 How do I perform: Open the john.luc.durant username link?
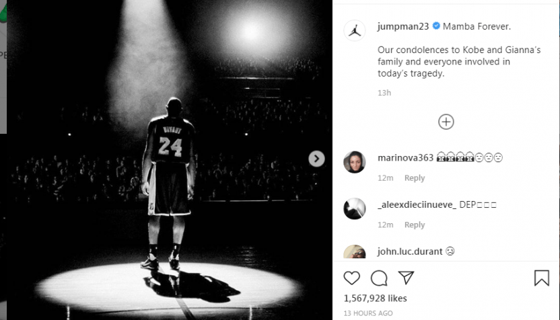coord(410,251)
